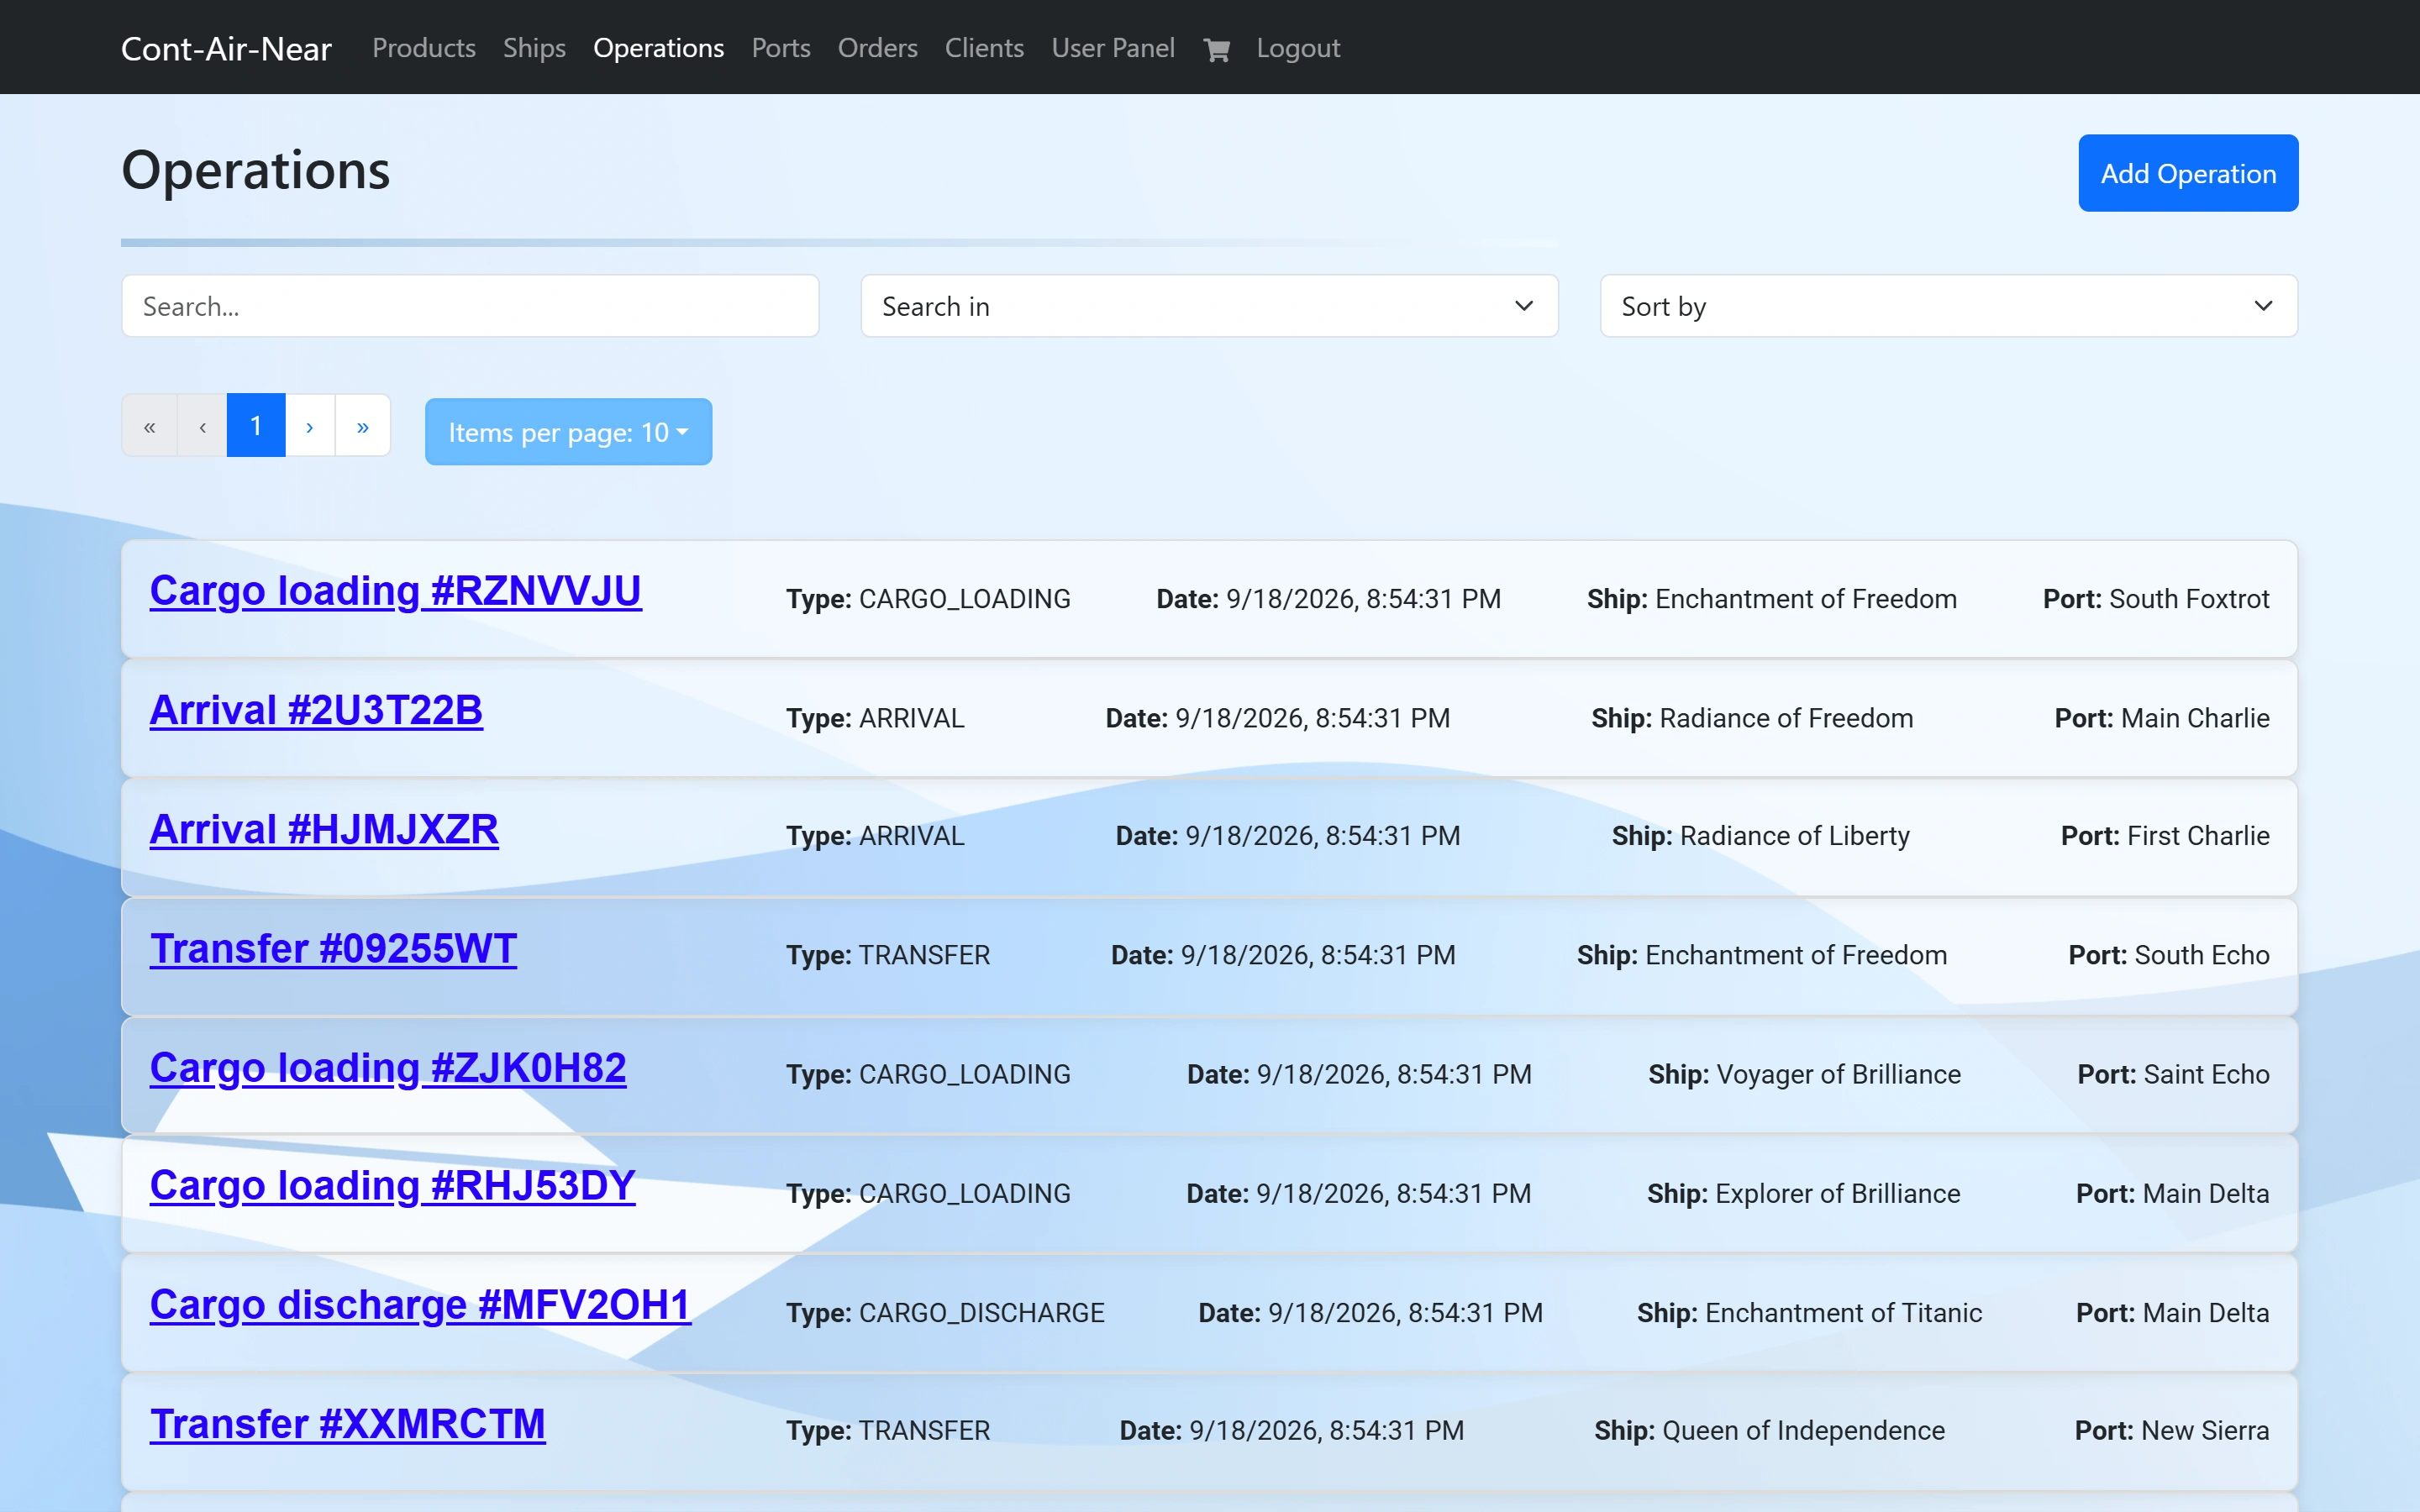Click the Search... text field
Image resolution: width=2420 pixels, height=1512 pixels.
pos(470,306)
